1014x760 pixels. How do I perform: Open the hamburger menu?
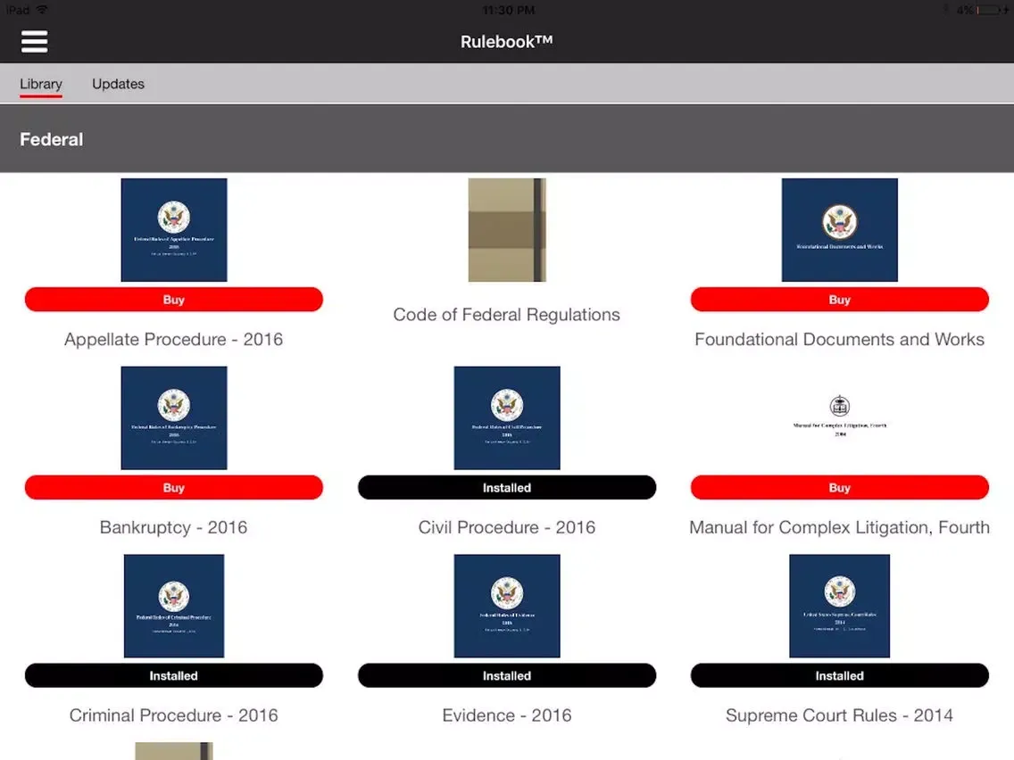34,41
